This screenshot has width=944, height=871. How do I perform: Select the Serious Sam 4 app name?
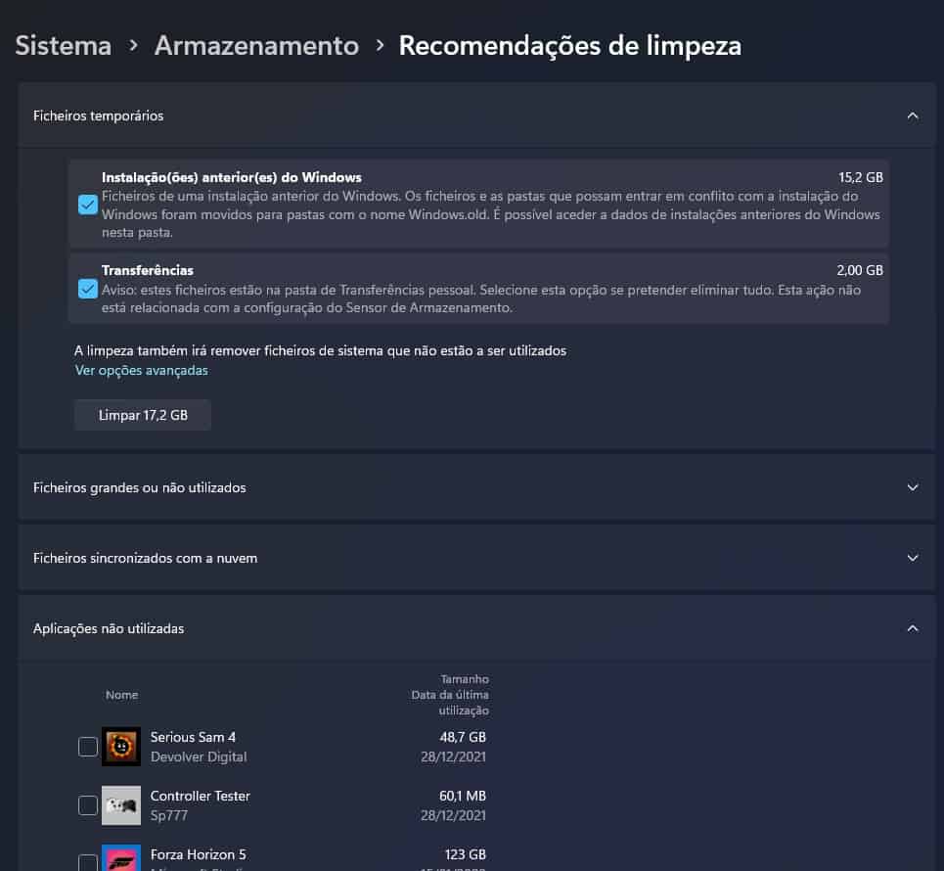coord(193,737)
